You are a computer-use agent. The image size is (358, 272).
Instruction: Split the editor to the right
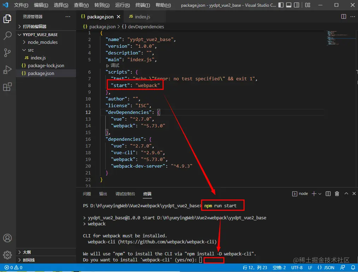click(344, 17)
